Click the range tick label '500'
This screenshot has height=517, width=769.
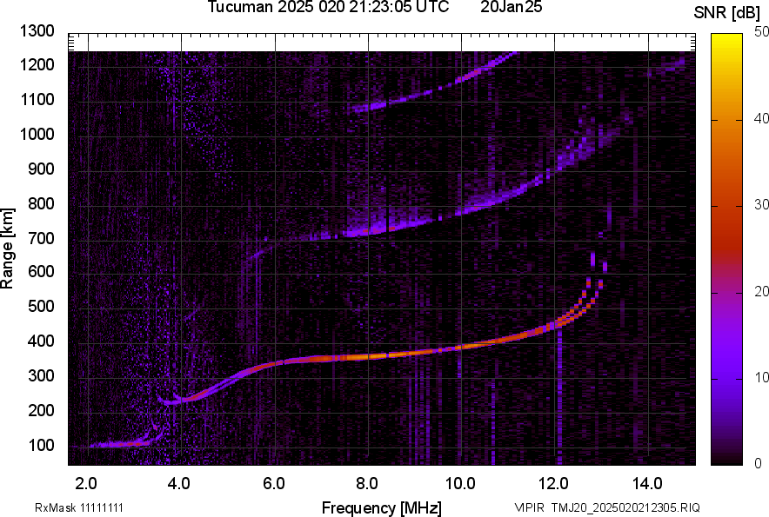click(41, 306)
